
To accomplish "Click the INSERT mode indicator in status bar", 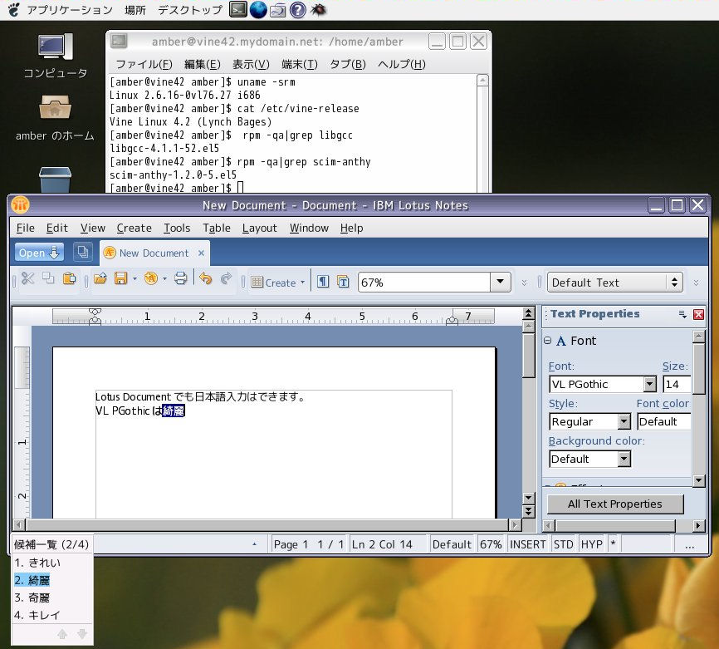I will pos(527,544).
